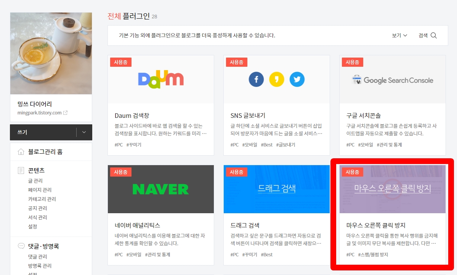Open the SNS 글보내기 plugin title

click(x=248, y=116)
